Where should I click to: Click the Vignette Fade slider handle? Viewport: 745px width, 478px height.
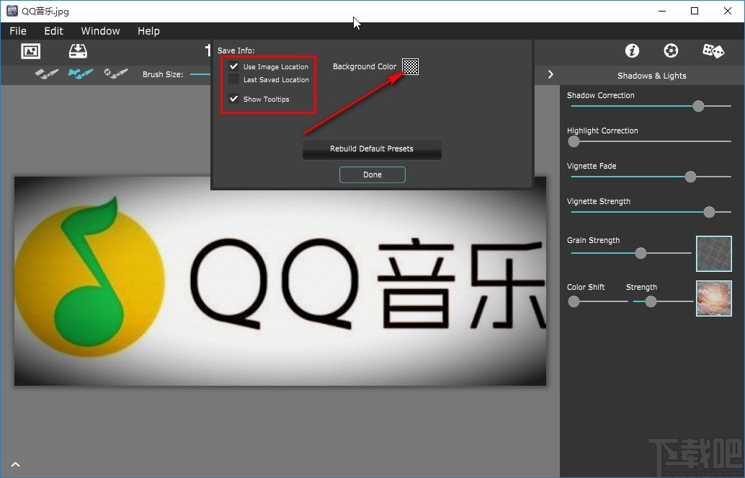click(x=690, y=177)
